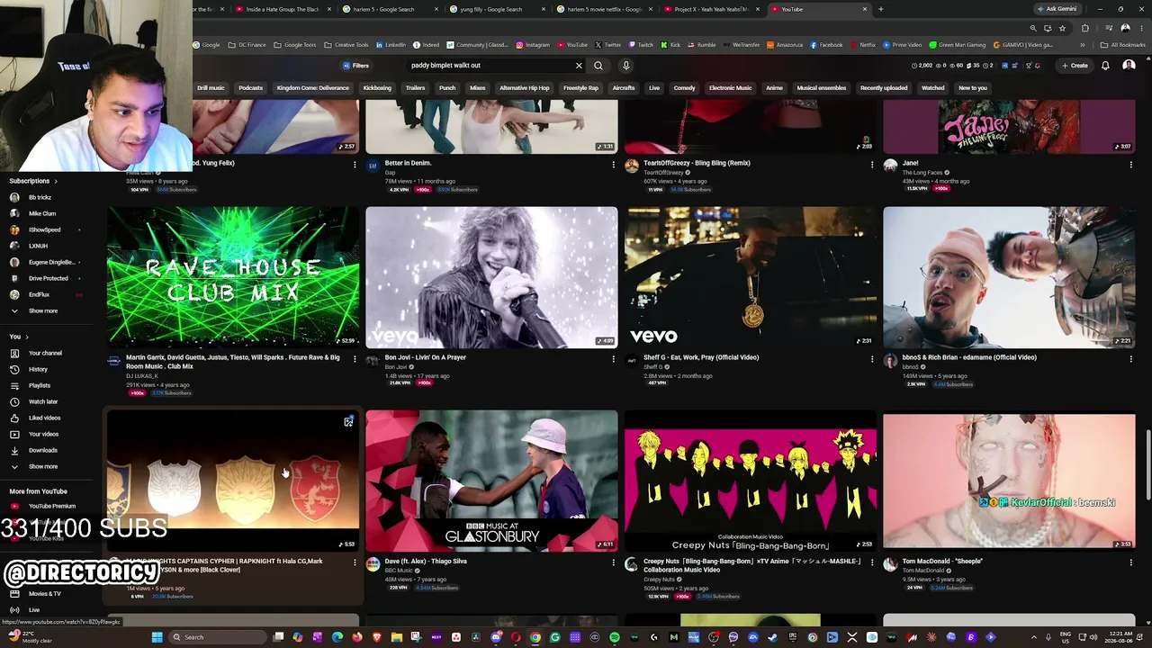The height and width of the screenshot is (648, 1152).
Task: Select the Podcasts filter chip
Action: coord(250,88)
